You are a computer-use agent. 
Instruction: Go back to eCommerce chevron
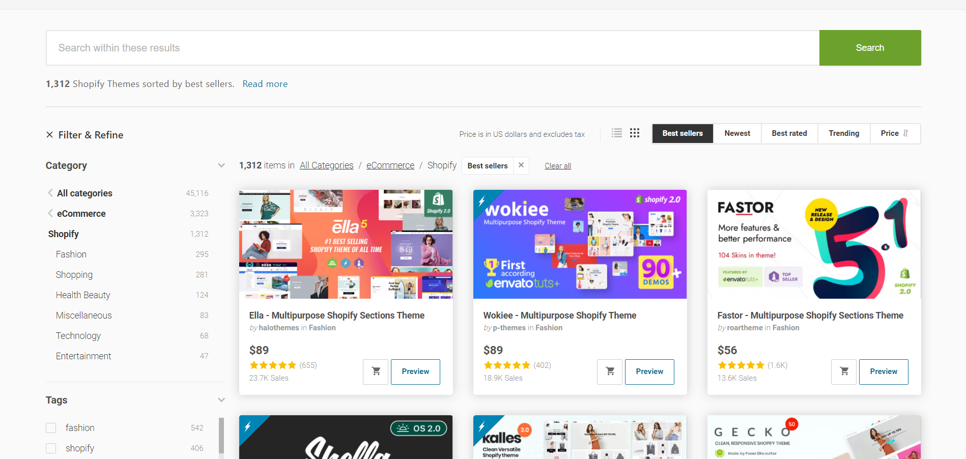coord(50,213)
